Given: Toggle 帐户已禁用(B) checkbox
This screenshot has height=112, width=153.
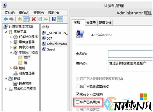Looking at the screenshot, I should point(78,102).
